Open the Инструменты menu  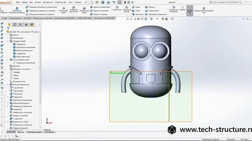(48, 2)
